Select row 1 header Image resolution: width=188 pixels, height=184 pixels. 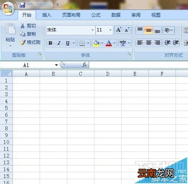pos(6,81)
